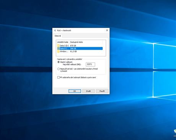Click the Data II drive icon

point(58,48)
